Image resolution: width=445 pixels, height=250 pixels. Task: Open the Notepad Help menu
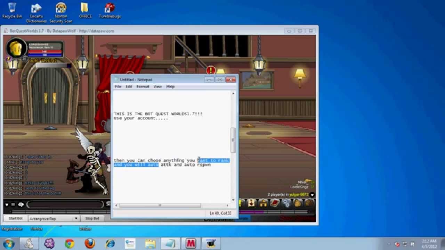pos(170,86)
